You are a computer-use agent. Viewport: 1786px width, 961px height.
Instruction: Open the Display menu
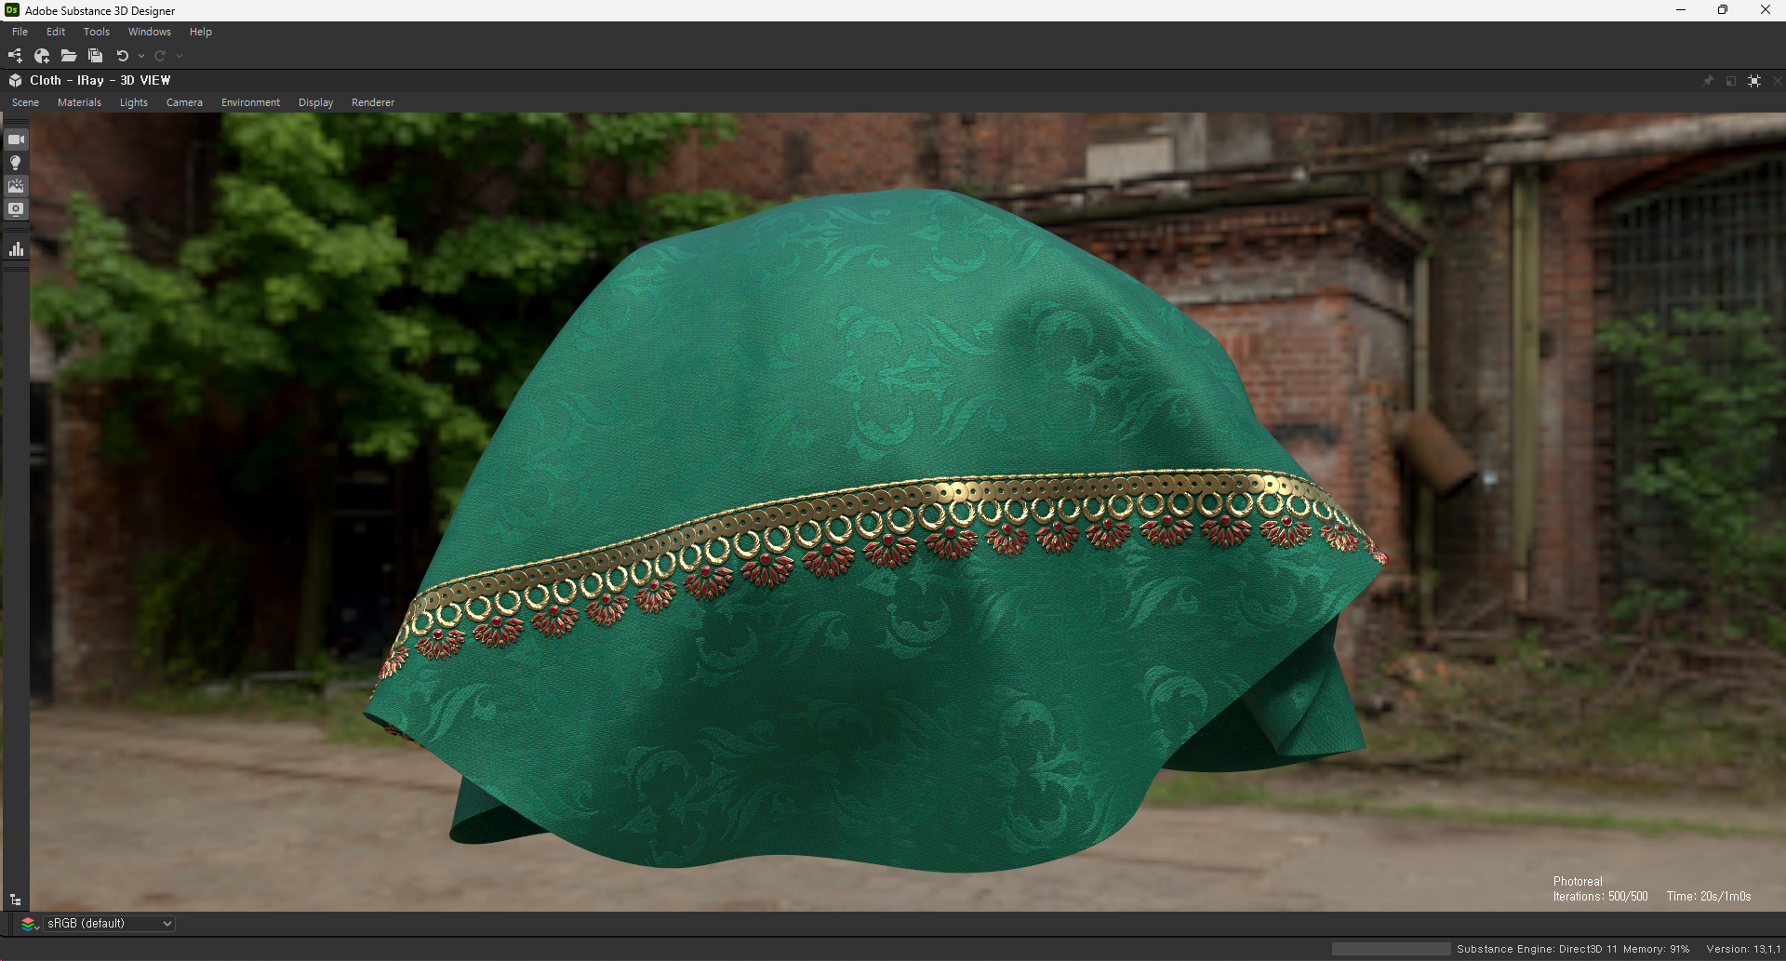[315, 102]
